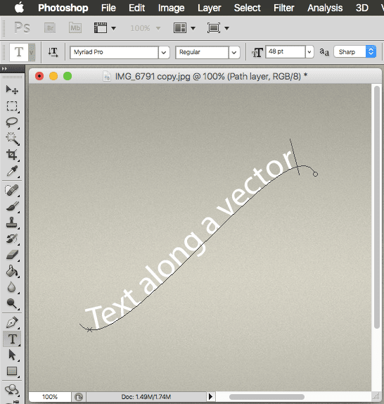Select the Rectangular Marquee tool

pos(12,106)
